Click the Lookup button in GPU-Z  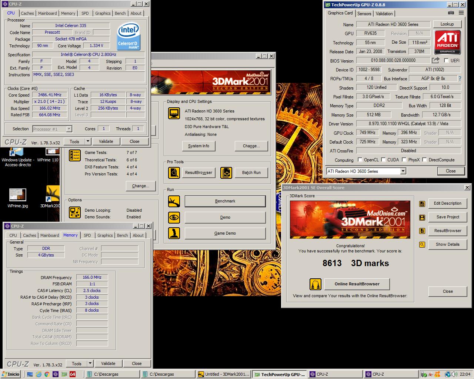[x=447, y=24]
